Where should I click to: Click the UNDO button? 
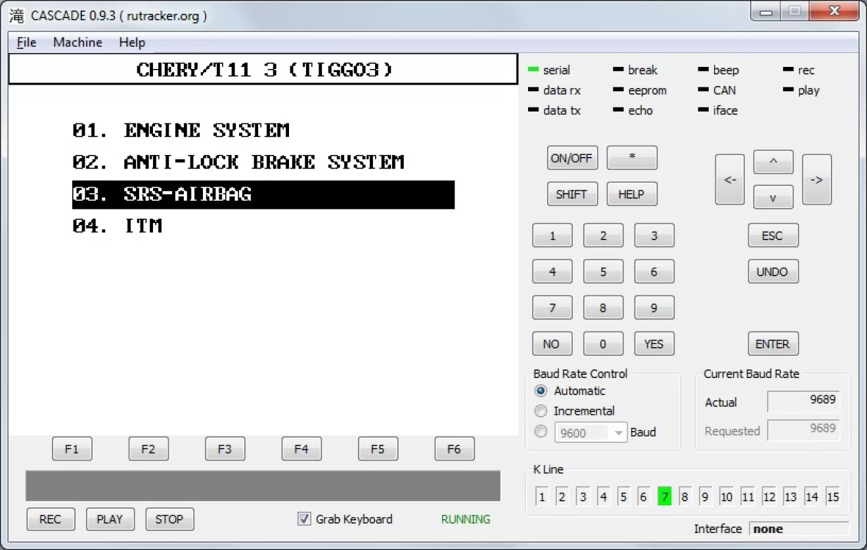pos(773,272)
